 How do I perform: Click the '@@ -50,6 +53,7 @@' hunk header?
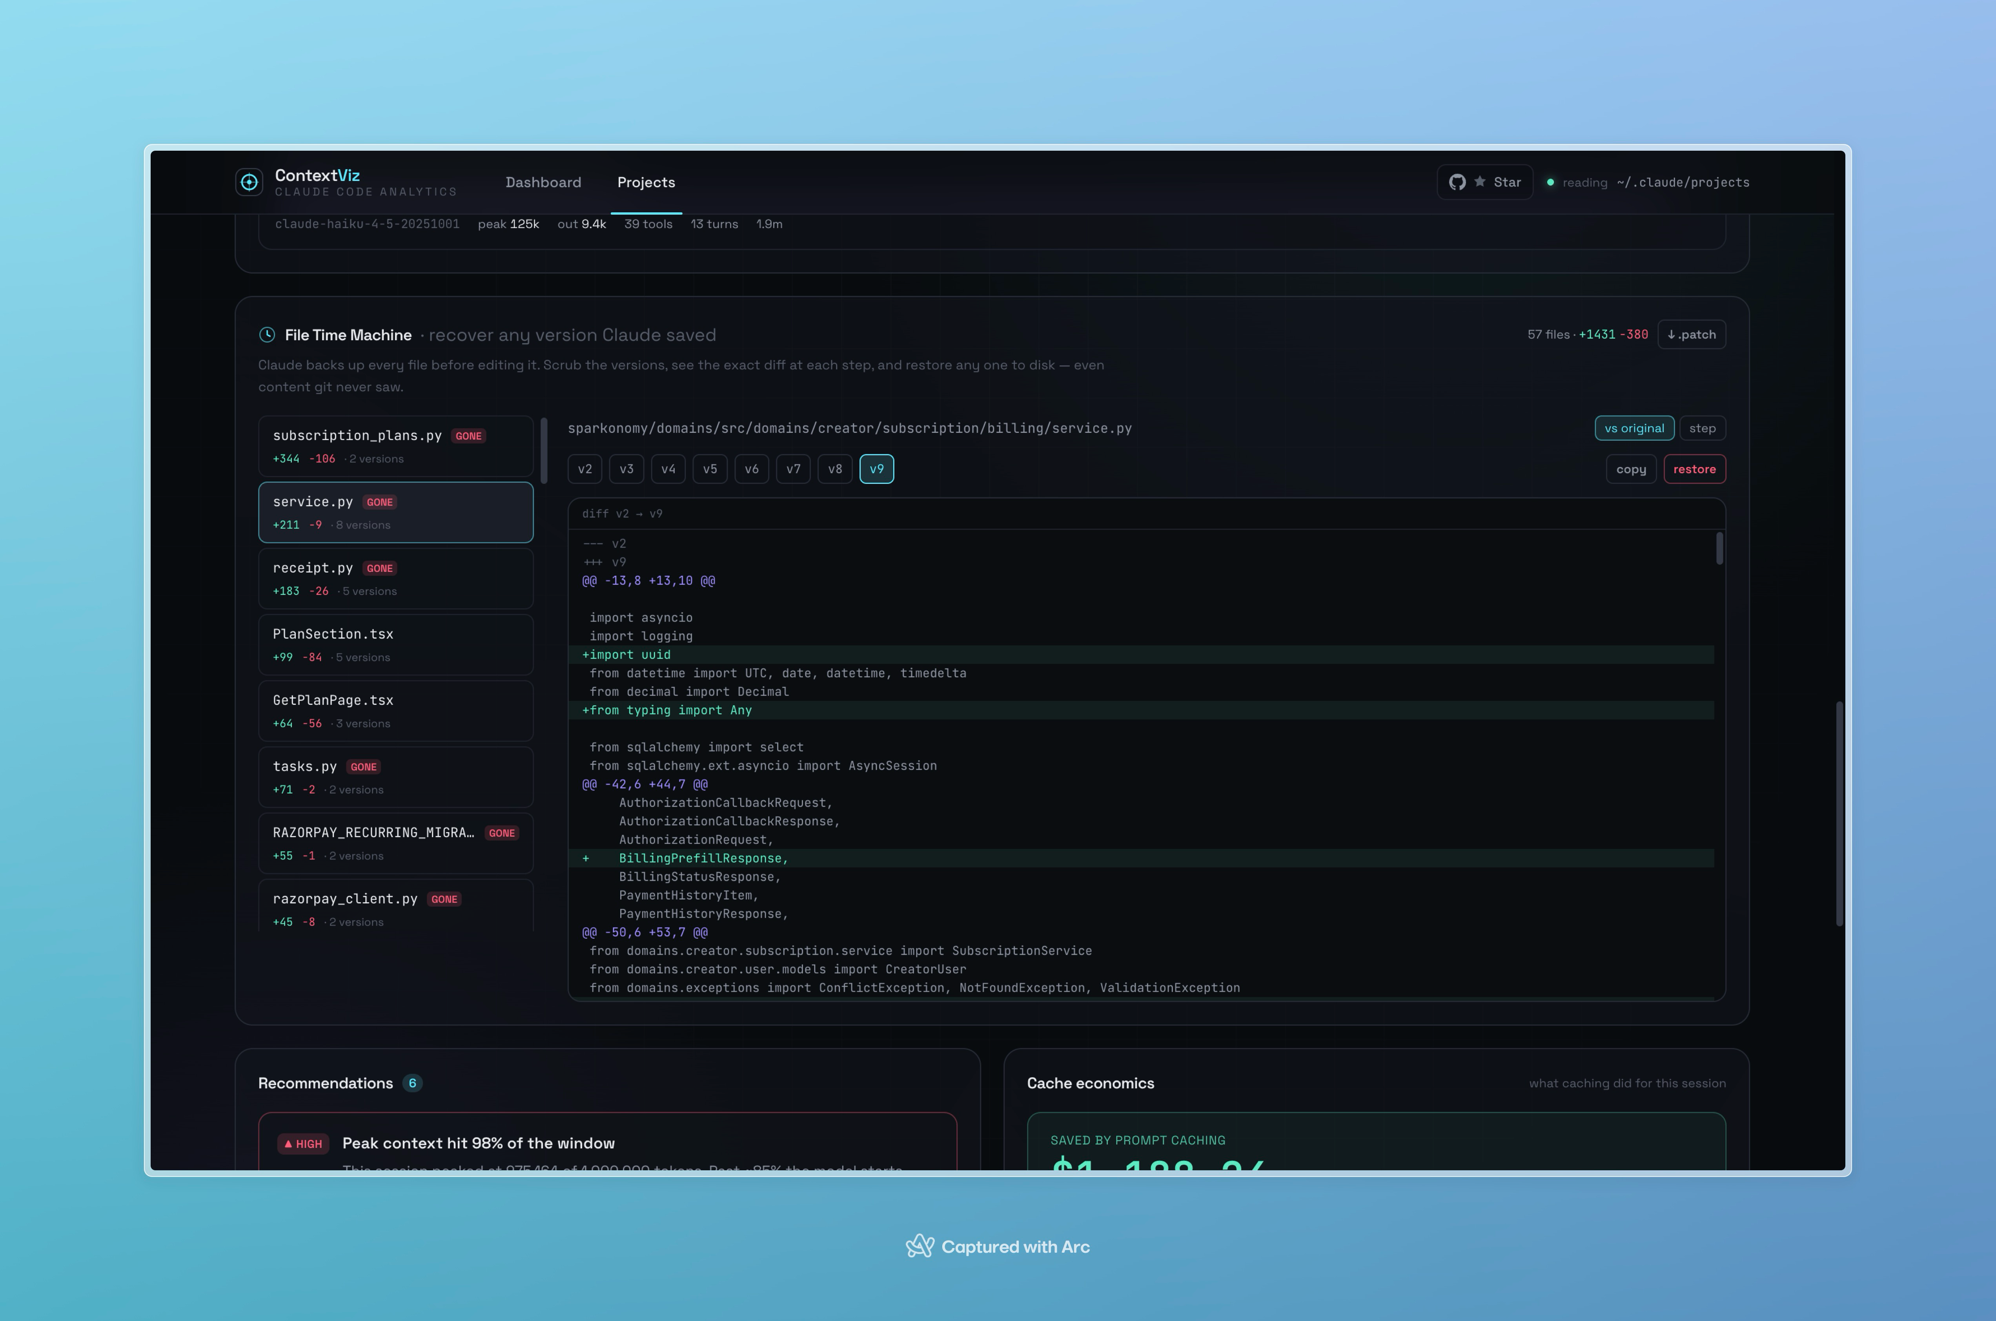[644, 932]
